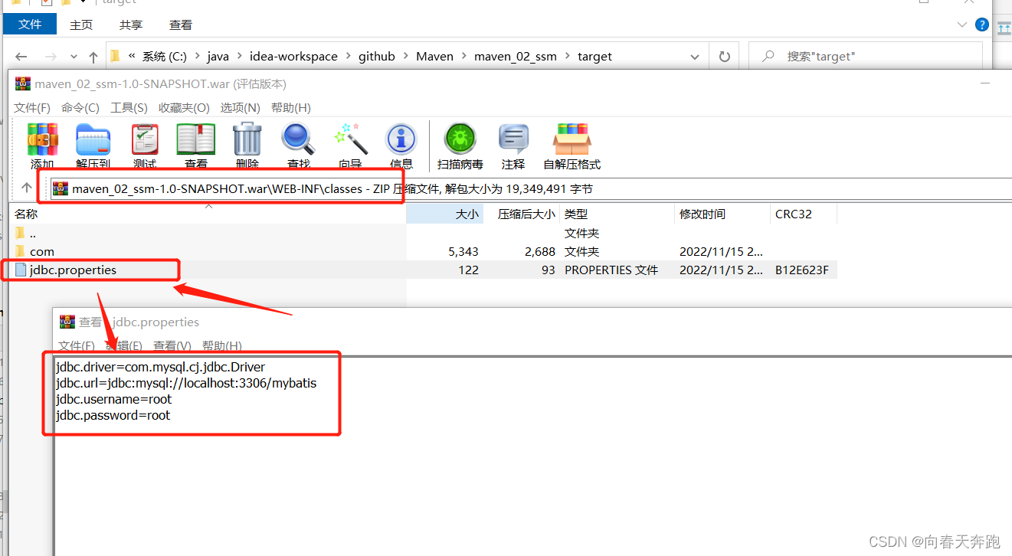
Task: Click the Explorer Forward arrow
Action: tap(51, 57)
